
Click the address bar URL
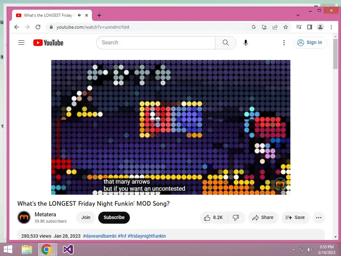click(x=93, y=27)
